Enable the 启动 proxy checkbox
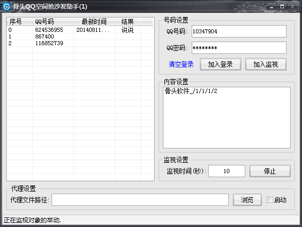This screenshot has width=302, height=227. (270, 200)
